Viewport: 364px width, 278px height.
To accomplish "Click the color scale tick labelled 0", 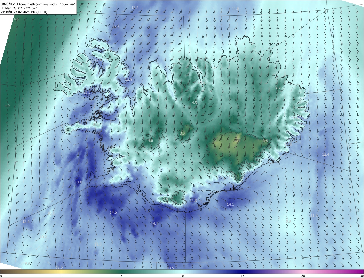I will (x=1, y=276).
